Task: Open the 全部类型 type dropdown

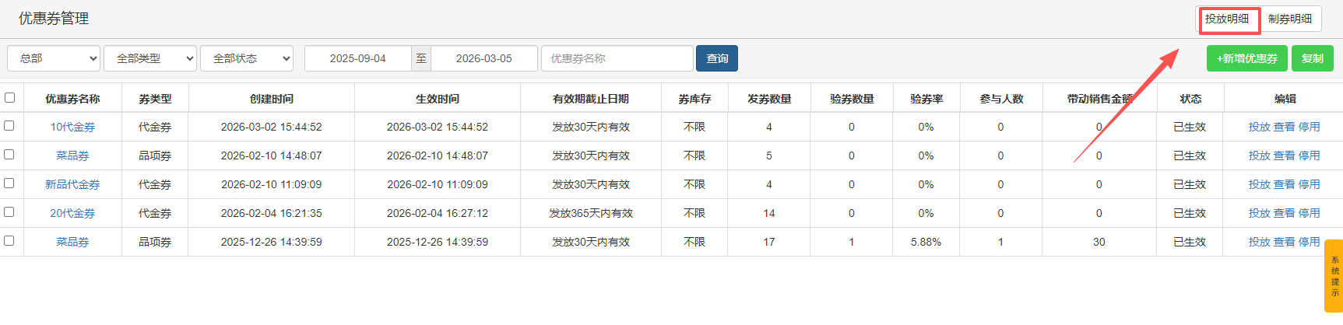Action: [149, 58]
